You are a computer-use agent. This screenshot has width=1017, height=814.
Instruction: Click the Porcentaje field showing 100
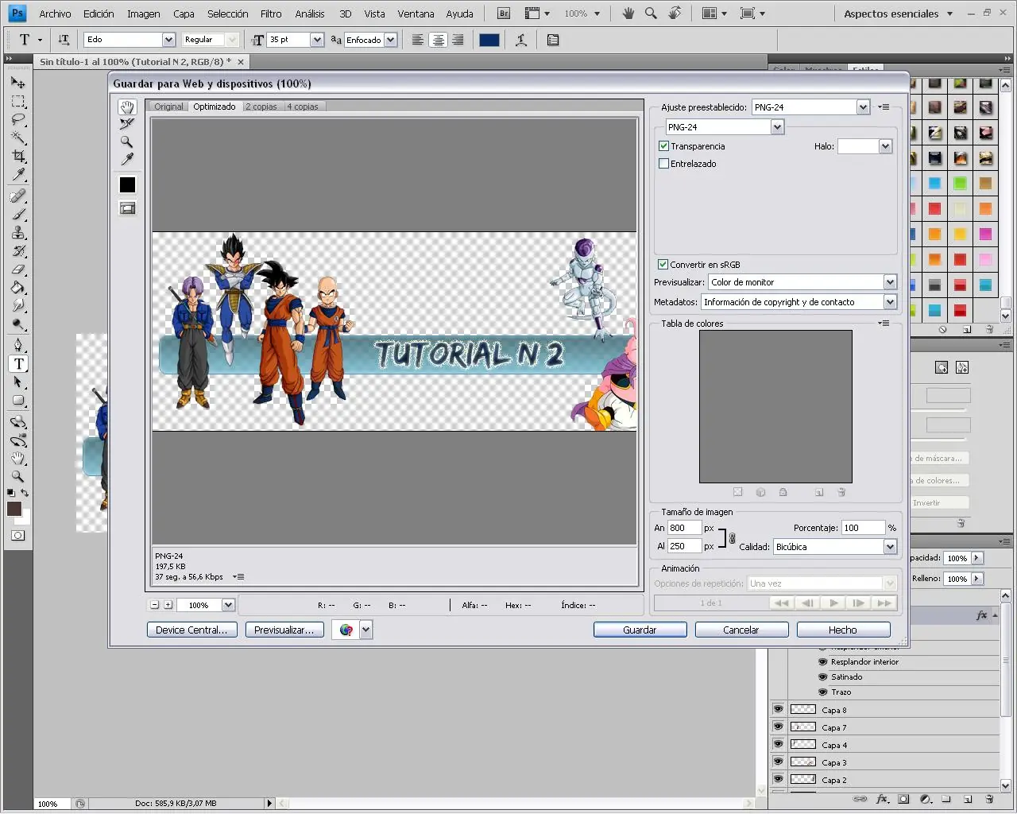coord(864,528)
